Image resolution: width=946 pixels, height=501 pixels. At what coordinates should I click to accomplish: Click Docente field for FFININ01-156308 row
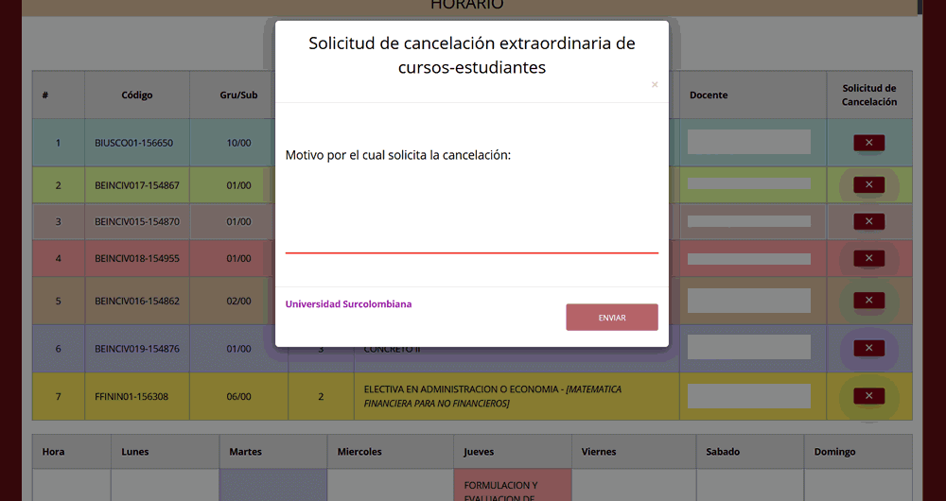(x=748, y=396)
